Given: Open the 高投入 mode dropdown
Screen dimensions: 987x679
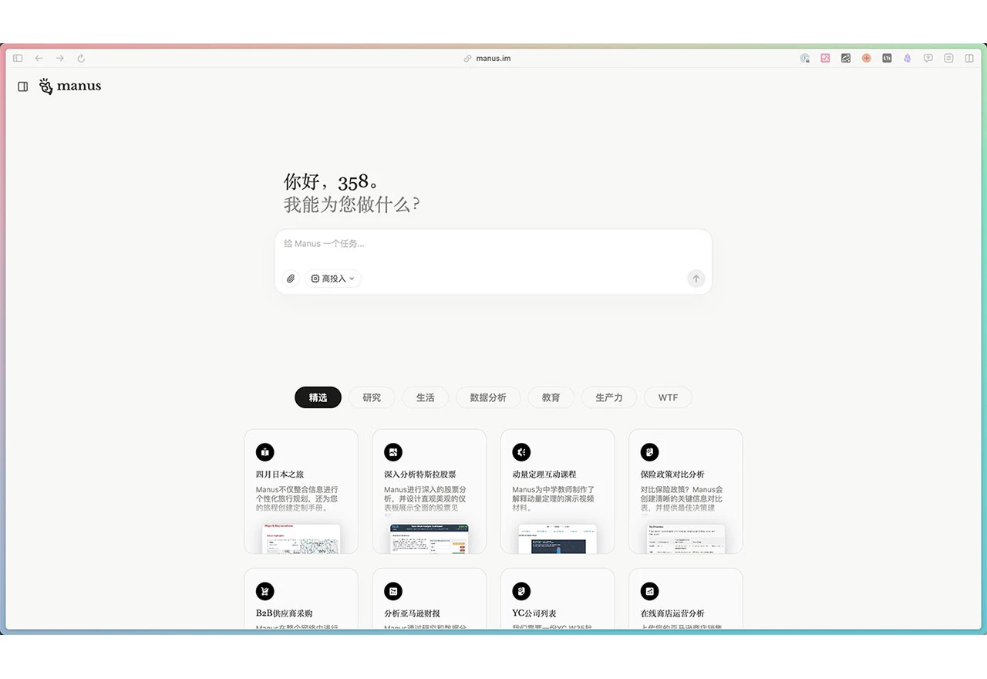Looking at the screenshot, I should [x=333, y=279].
